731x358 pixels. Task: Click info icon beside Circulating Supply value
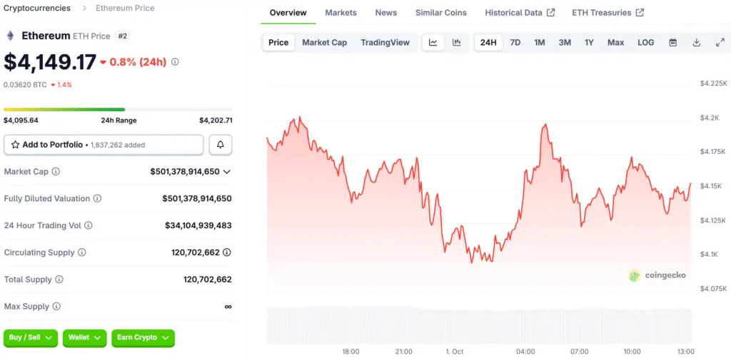227,252
